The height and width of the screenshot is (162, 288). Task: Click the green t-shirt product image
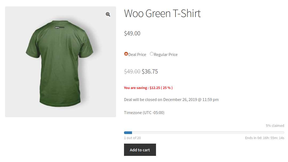60,61
